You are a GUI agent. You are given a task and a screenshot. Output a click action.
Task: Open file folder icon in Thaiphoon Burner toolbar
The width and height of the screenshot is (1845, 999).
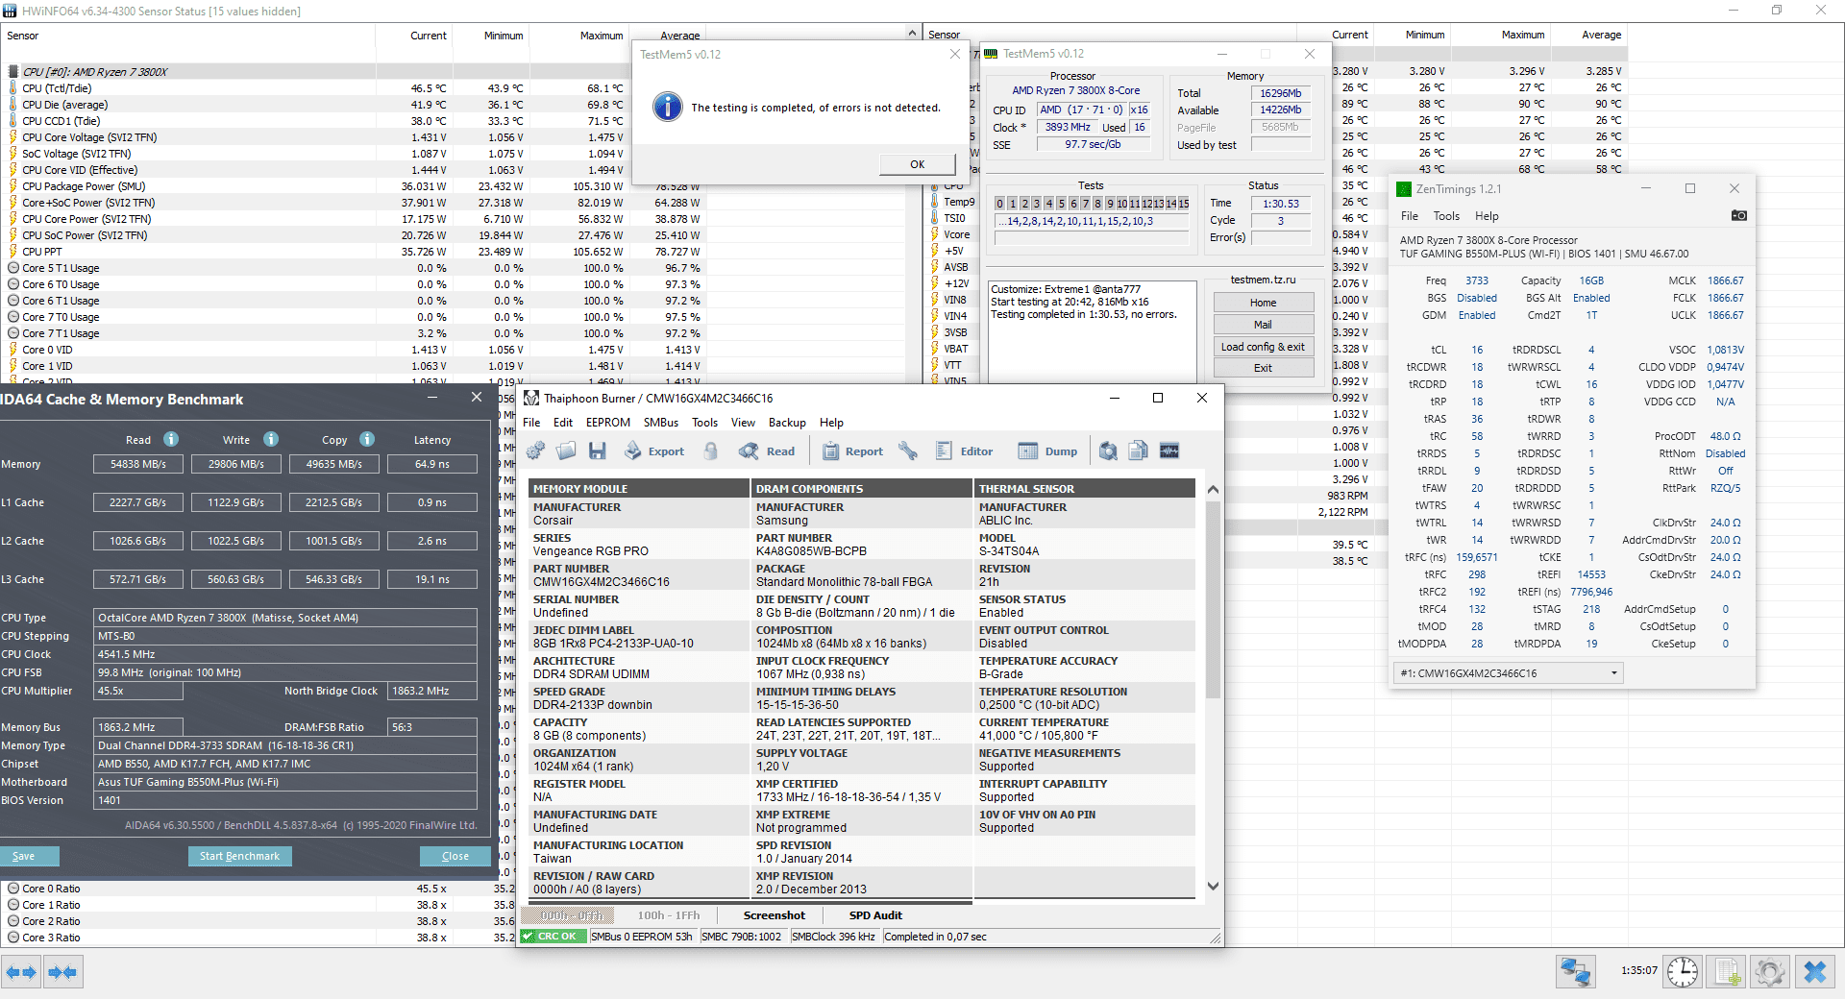point(566,451)
